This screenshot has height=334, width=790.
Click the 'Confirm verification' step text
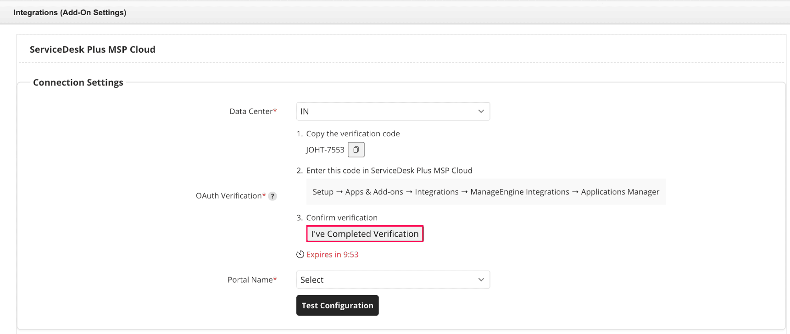coord(342,218)
